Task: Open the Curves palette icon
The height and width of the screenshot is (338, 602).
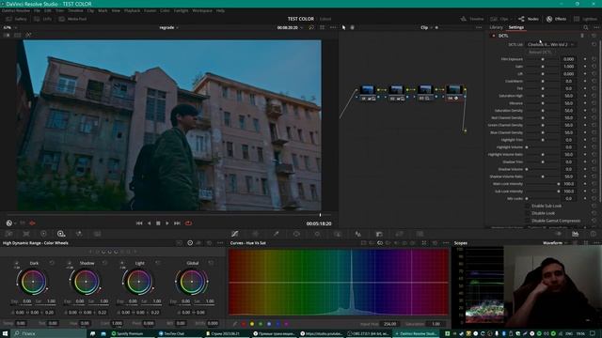Action: (234, 234)
